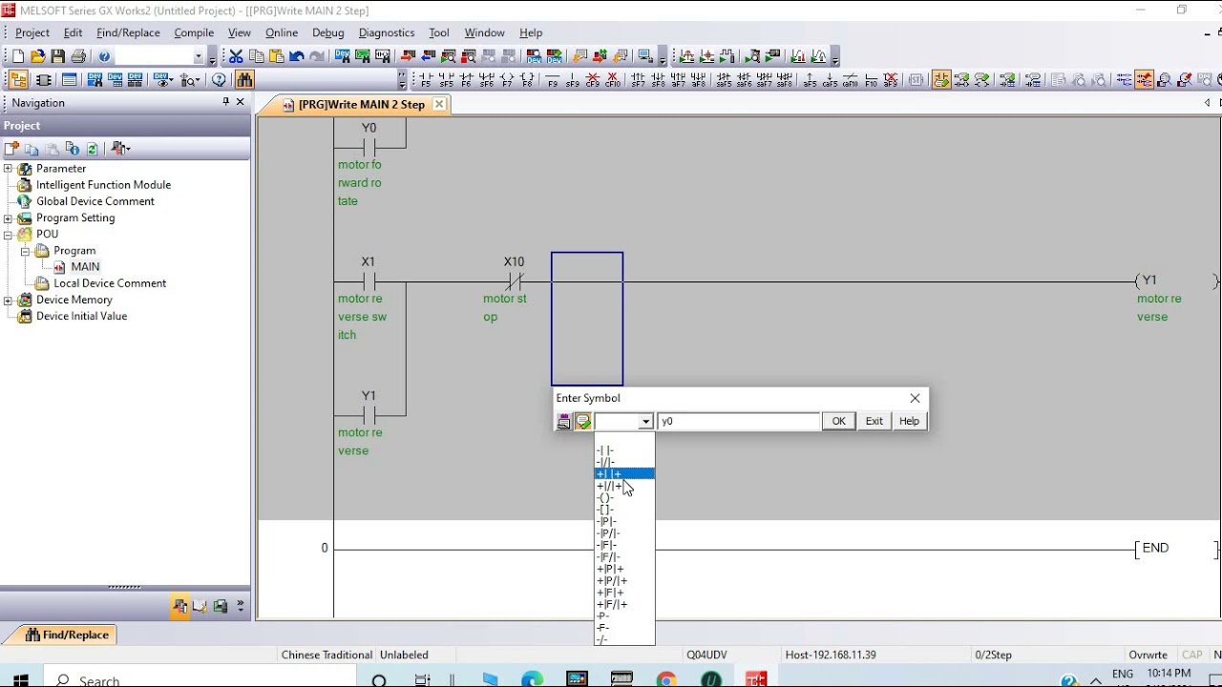Insert open contact using F5 icon
This screenshot has height=687, width=1222.
click(x=425, y=80)
